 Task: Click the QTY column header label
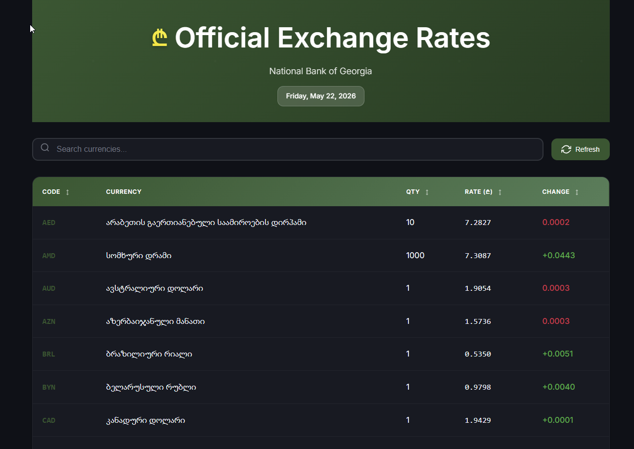413,192
